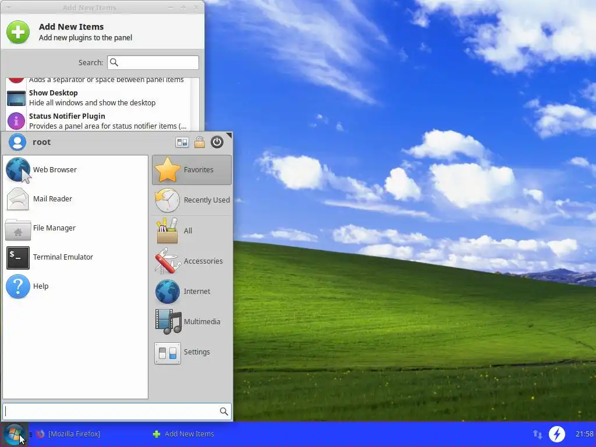Click green plus Add New Items icon
The width and height of the screenshot is (596, 447).
pos(18,32)
